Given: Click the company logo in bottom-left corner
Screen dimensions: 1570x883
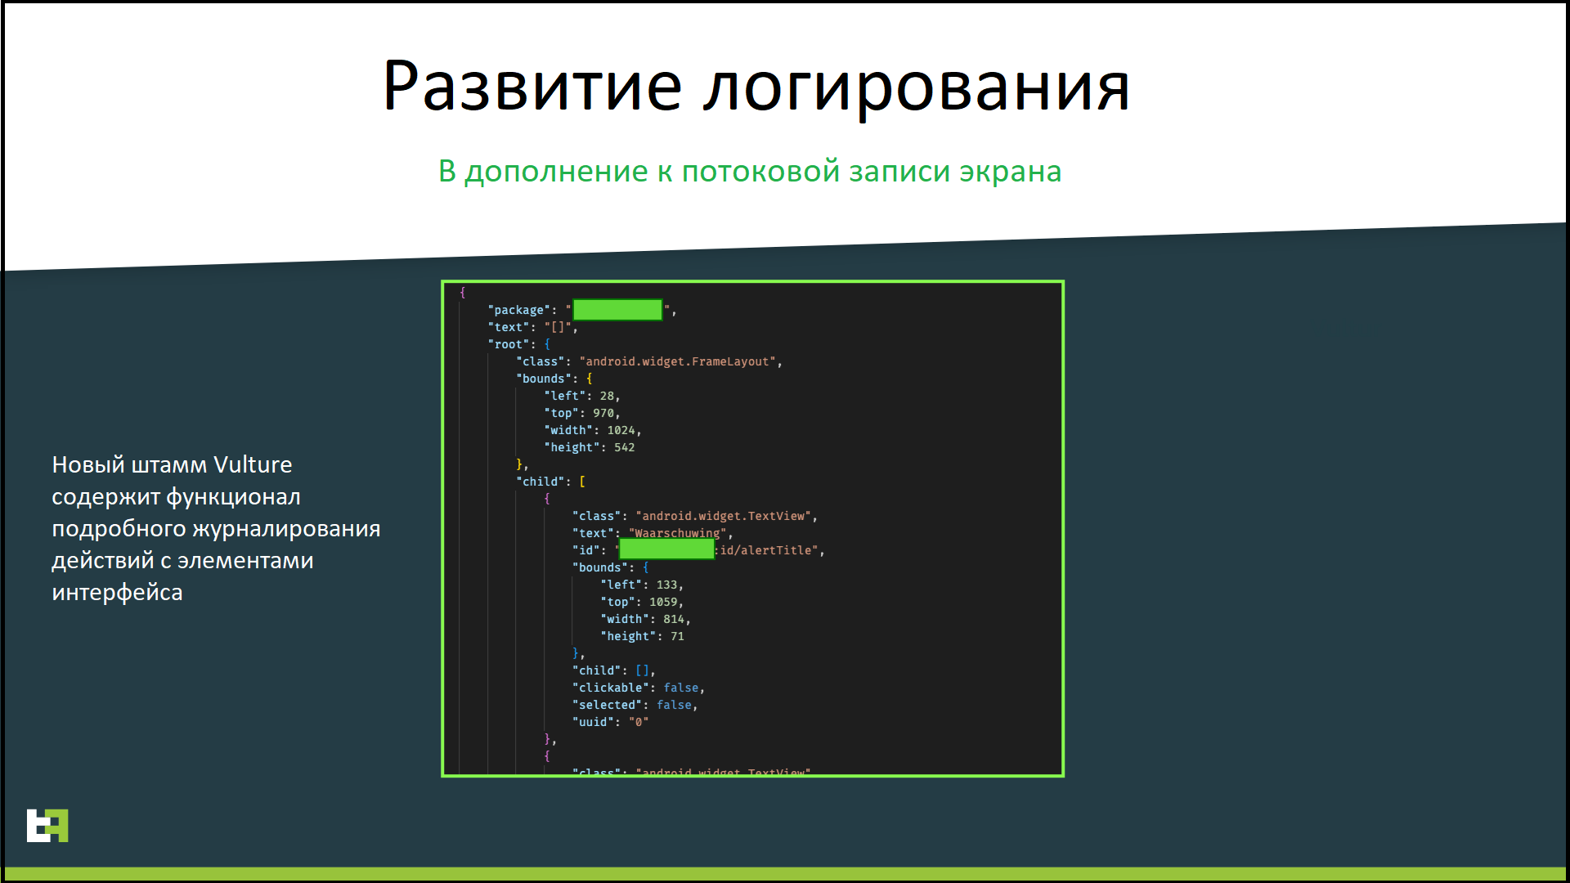Looking at the screenshot, I should 47,825.
